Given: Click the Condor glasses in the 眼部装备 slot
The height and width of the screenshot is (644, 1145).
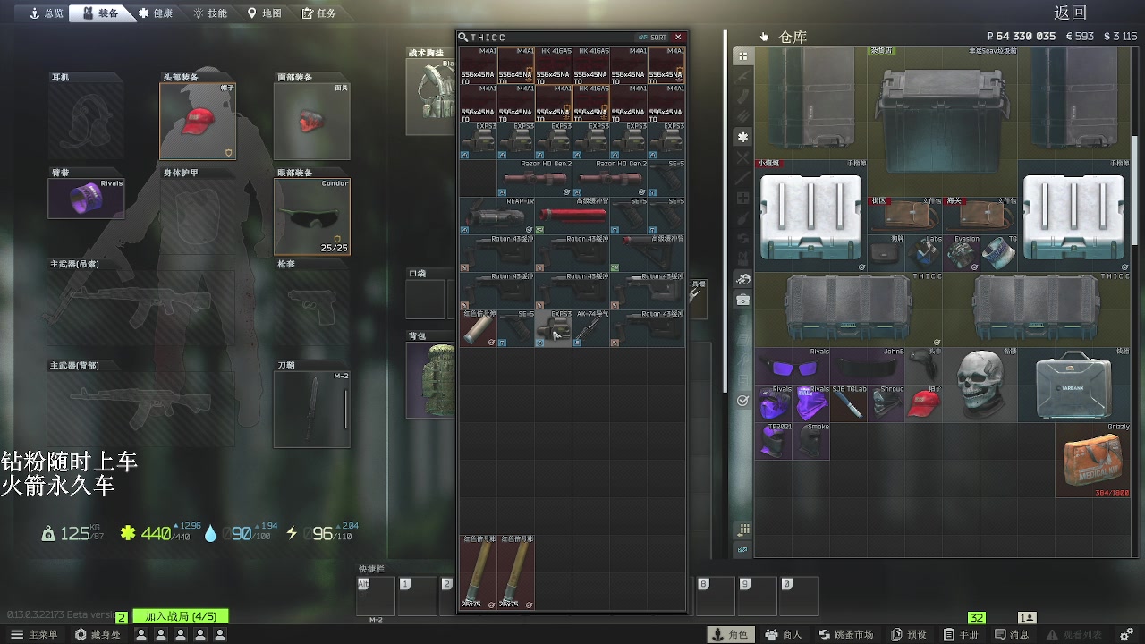Looking at the screenshot, I should [312, 217].
